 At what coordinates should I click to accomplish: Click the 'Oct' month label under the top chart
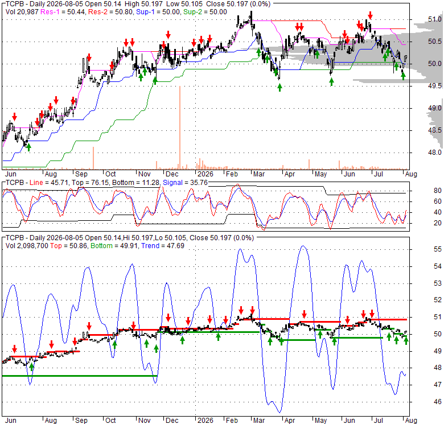[110, 174]
